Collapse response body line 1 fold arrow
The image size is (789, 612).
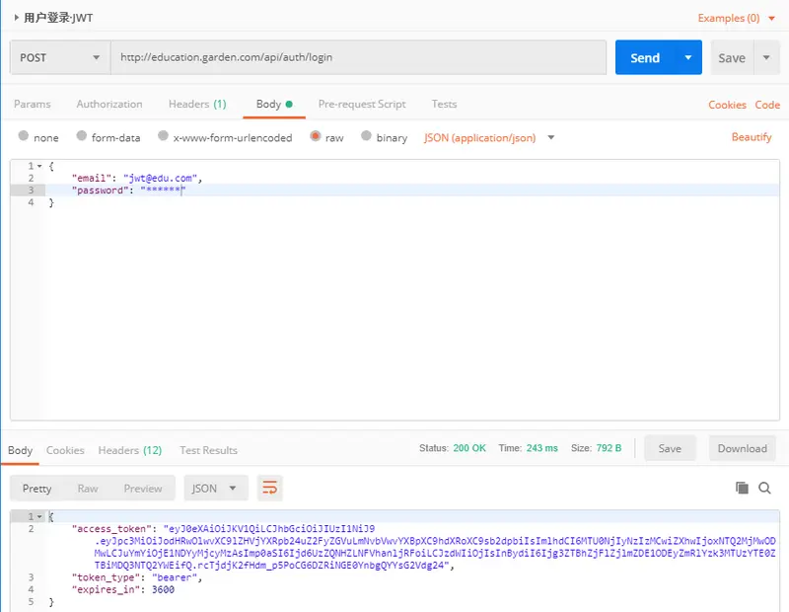click(39, 516)
